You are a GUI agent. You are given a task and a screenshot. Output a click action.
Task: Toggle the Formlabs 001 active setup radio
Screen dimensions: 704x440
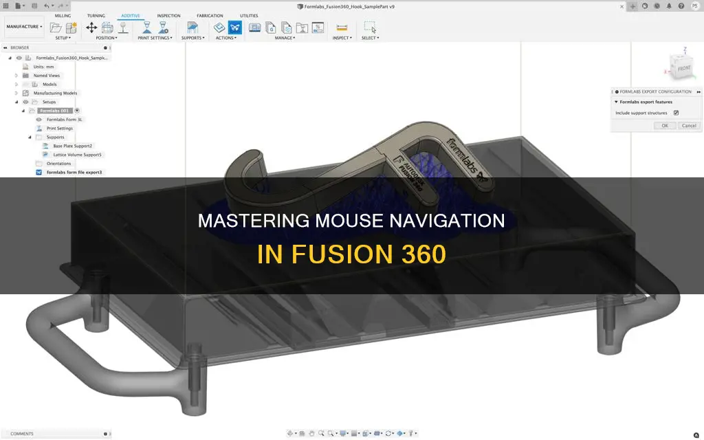click(x=77, y=111)
